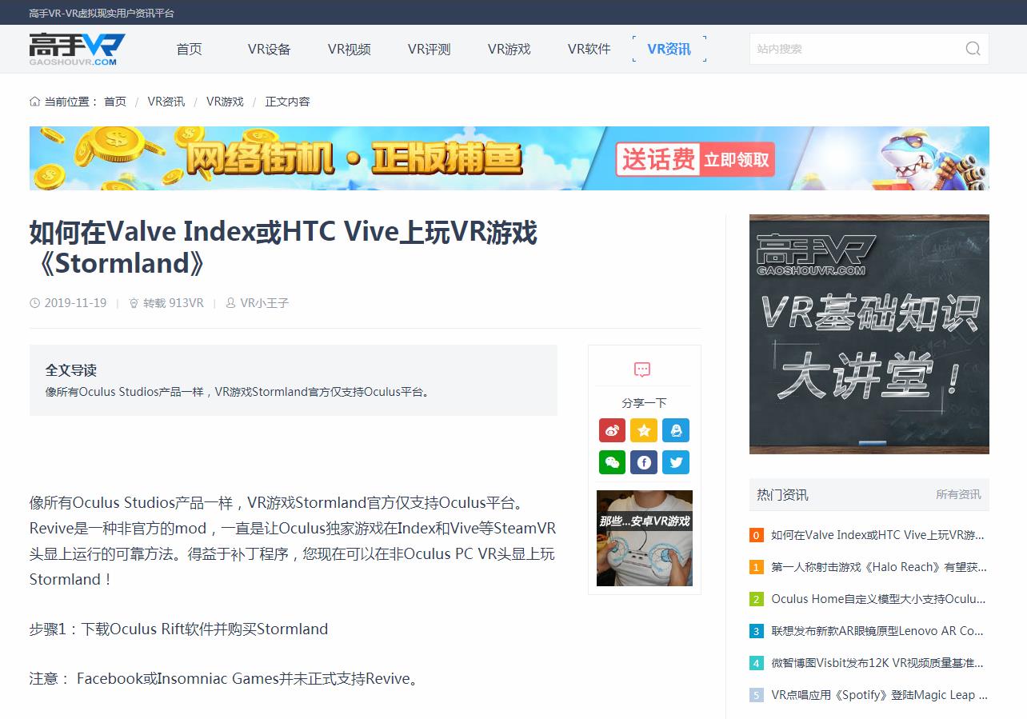Open hot news item 如何在Valve Index或HTC Vive
This screenshot has height=719, width=1027.
[877, 535]
